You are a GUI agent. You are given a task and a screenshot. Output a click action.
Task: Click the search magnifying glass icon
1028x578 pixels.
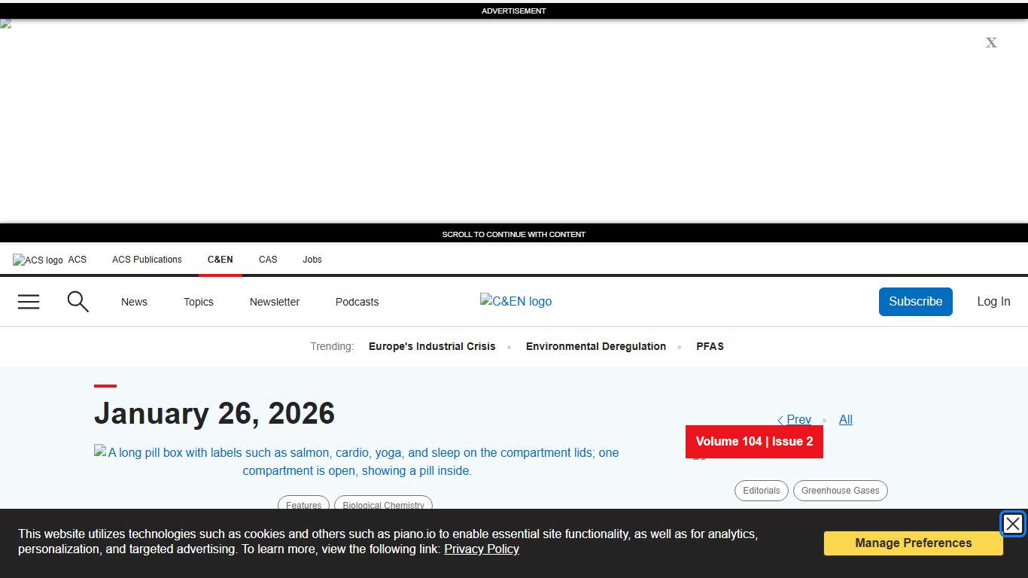tap(78, 302)
